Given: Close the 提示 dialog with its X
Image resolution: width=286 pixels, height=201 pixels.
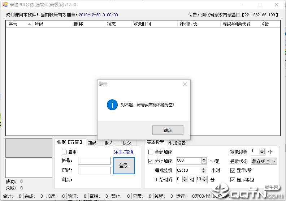Looking at the screenshot, I should pos(185,84).
